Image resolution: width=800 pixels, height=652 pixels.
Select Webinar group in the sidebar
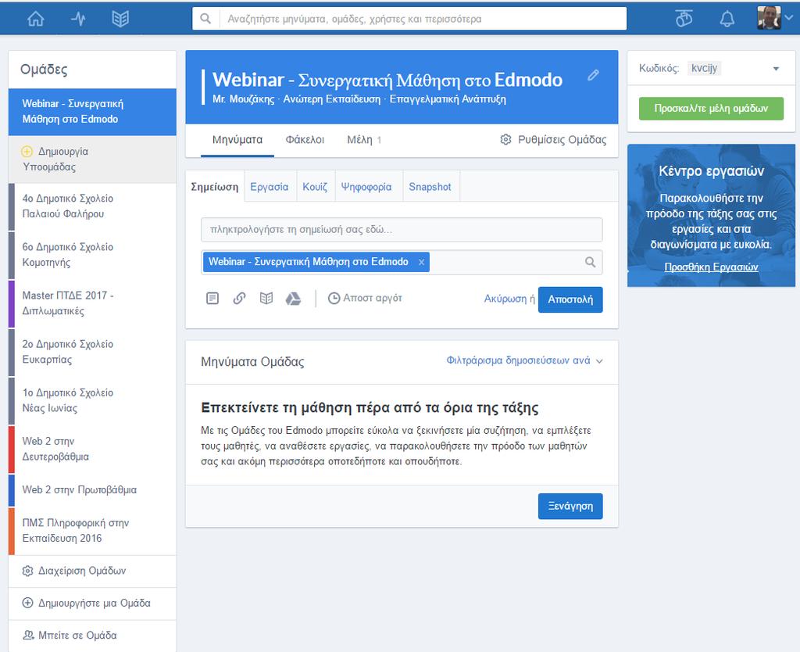[92, 111]
